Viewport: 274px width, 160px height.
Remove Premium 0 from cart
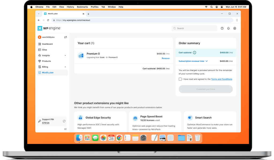click(x=165, y=58)
